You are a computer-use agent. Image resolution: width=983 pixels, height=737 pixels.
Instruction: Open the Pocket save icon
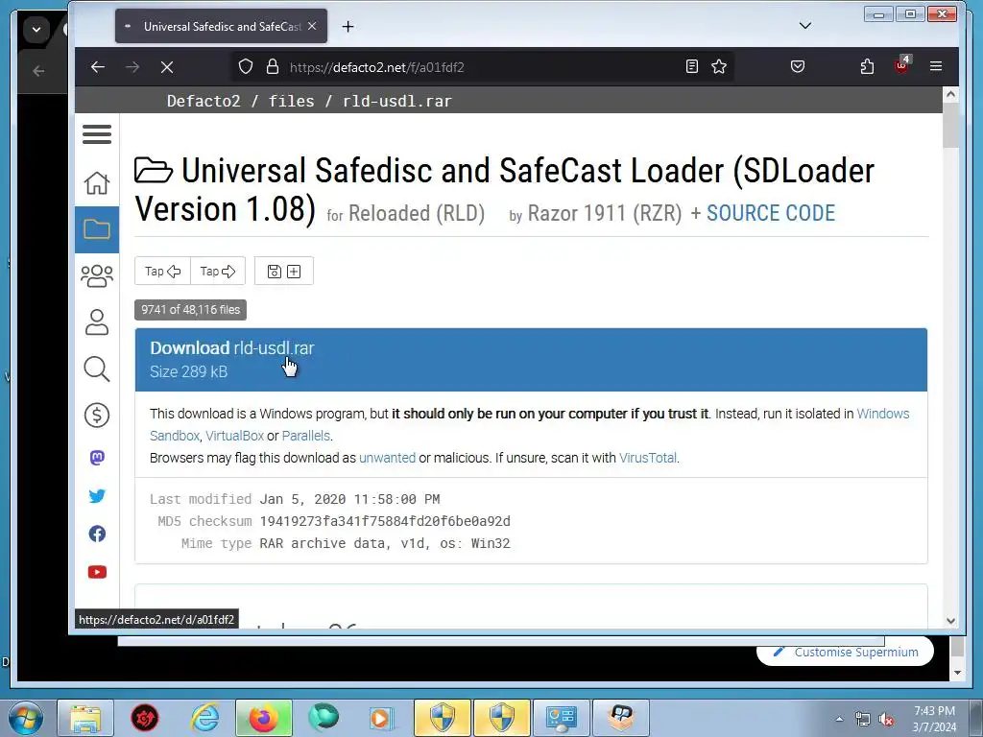(798, 66)
